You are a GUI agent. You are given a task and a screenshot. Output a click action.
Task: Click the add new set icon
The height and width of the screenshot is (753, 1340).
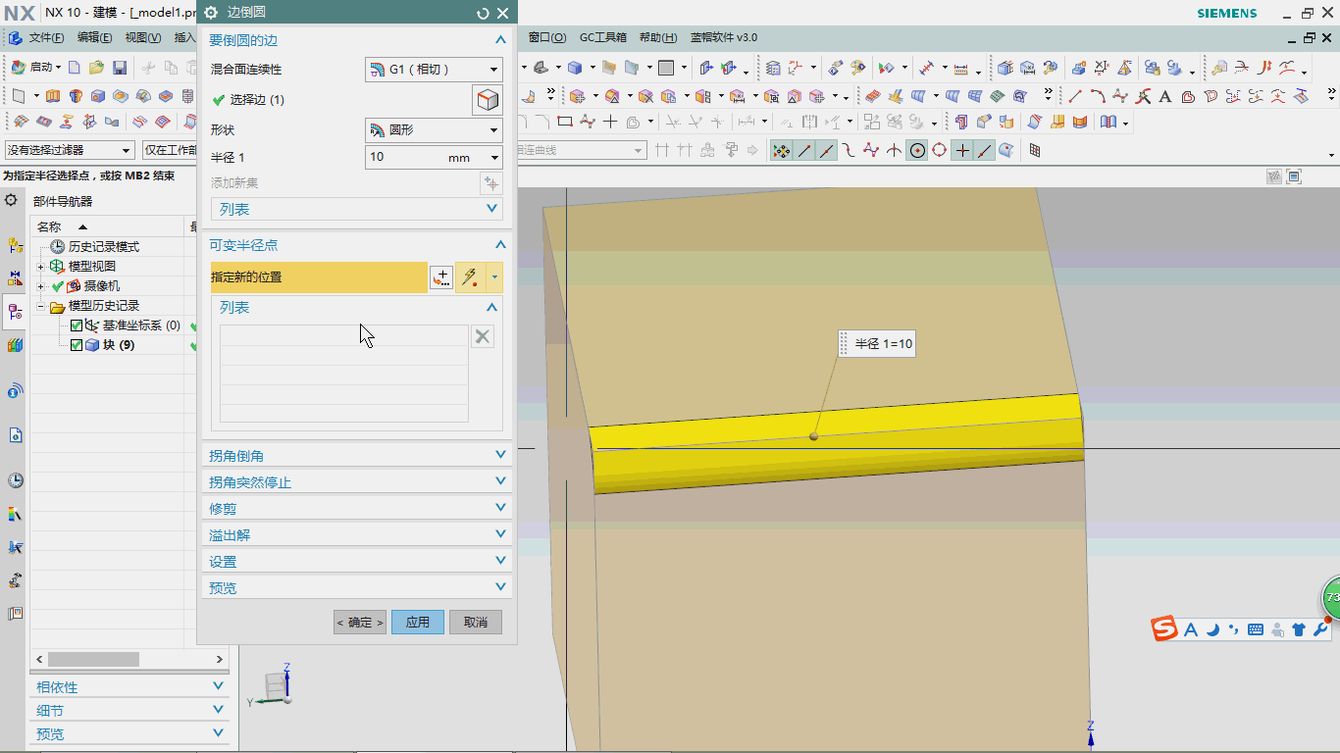490,183
